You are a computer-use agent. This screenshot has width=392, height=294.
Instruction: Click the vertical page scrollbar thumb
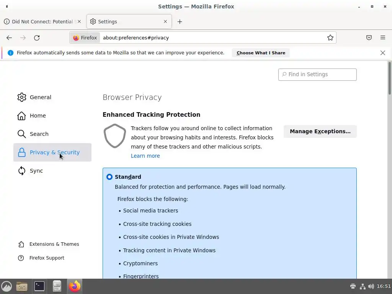point(389,78)
